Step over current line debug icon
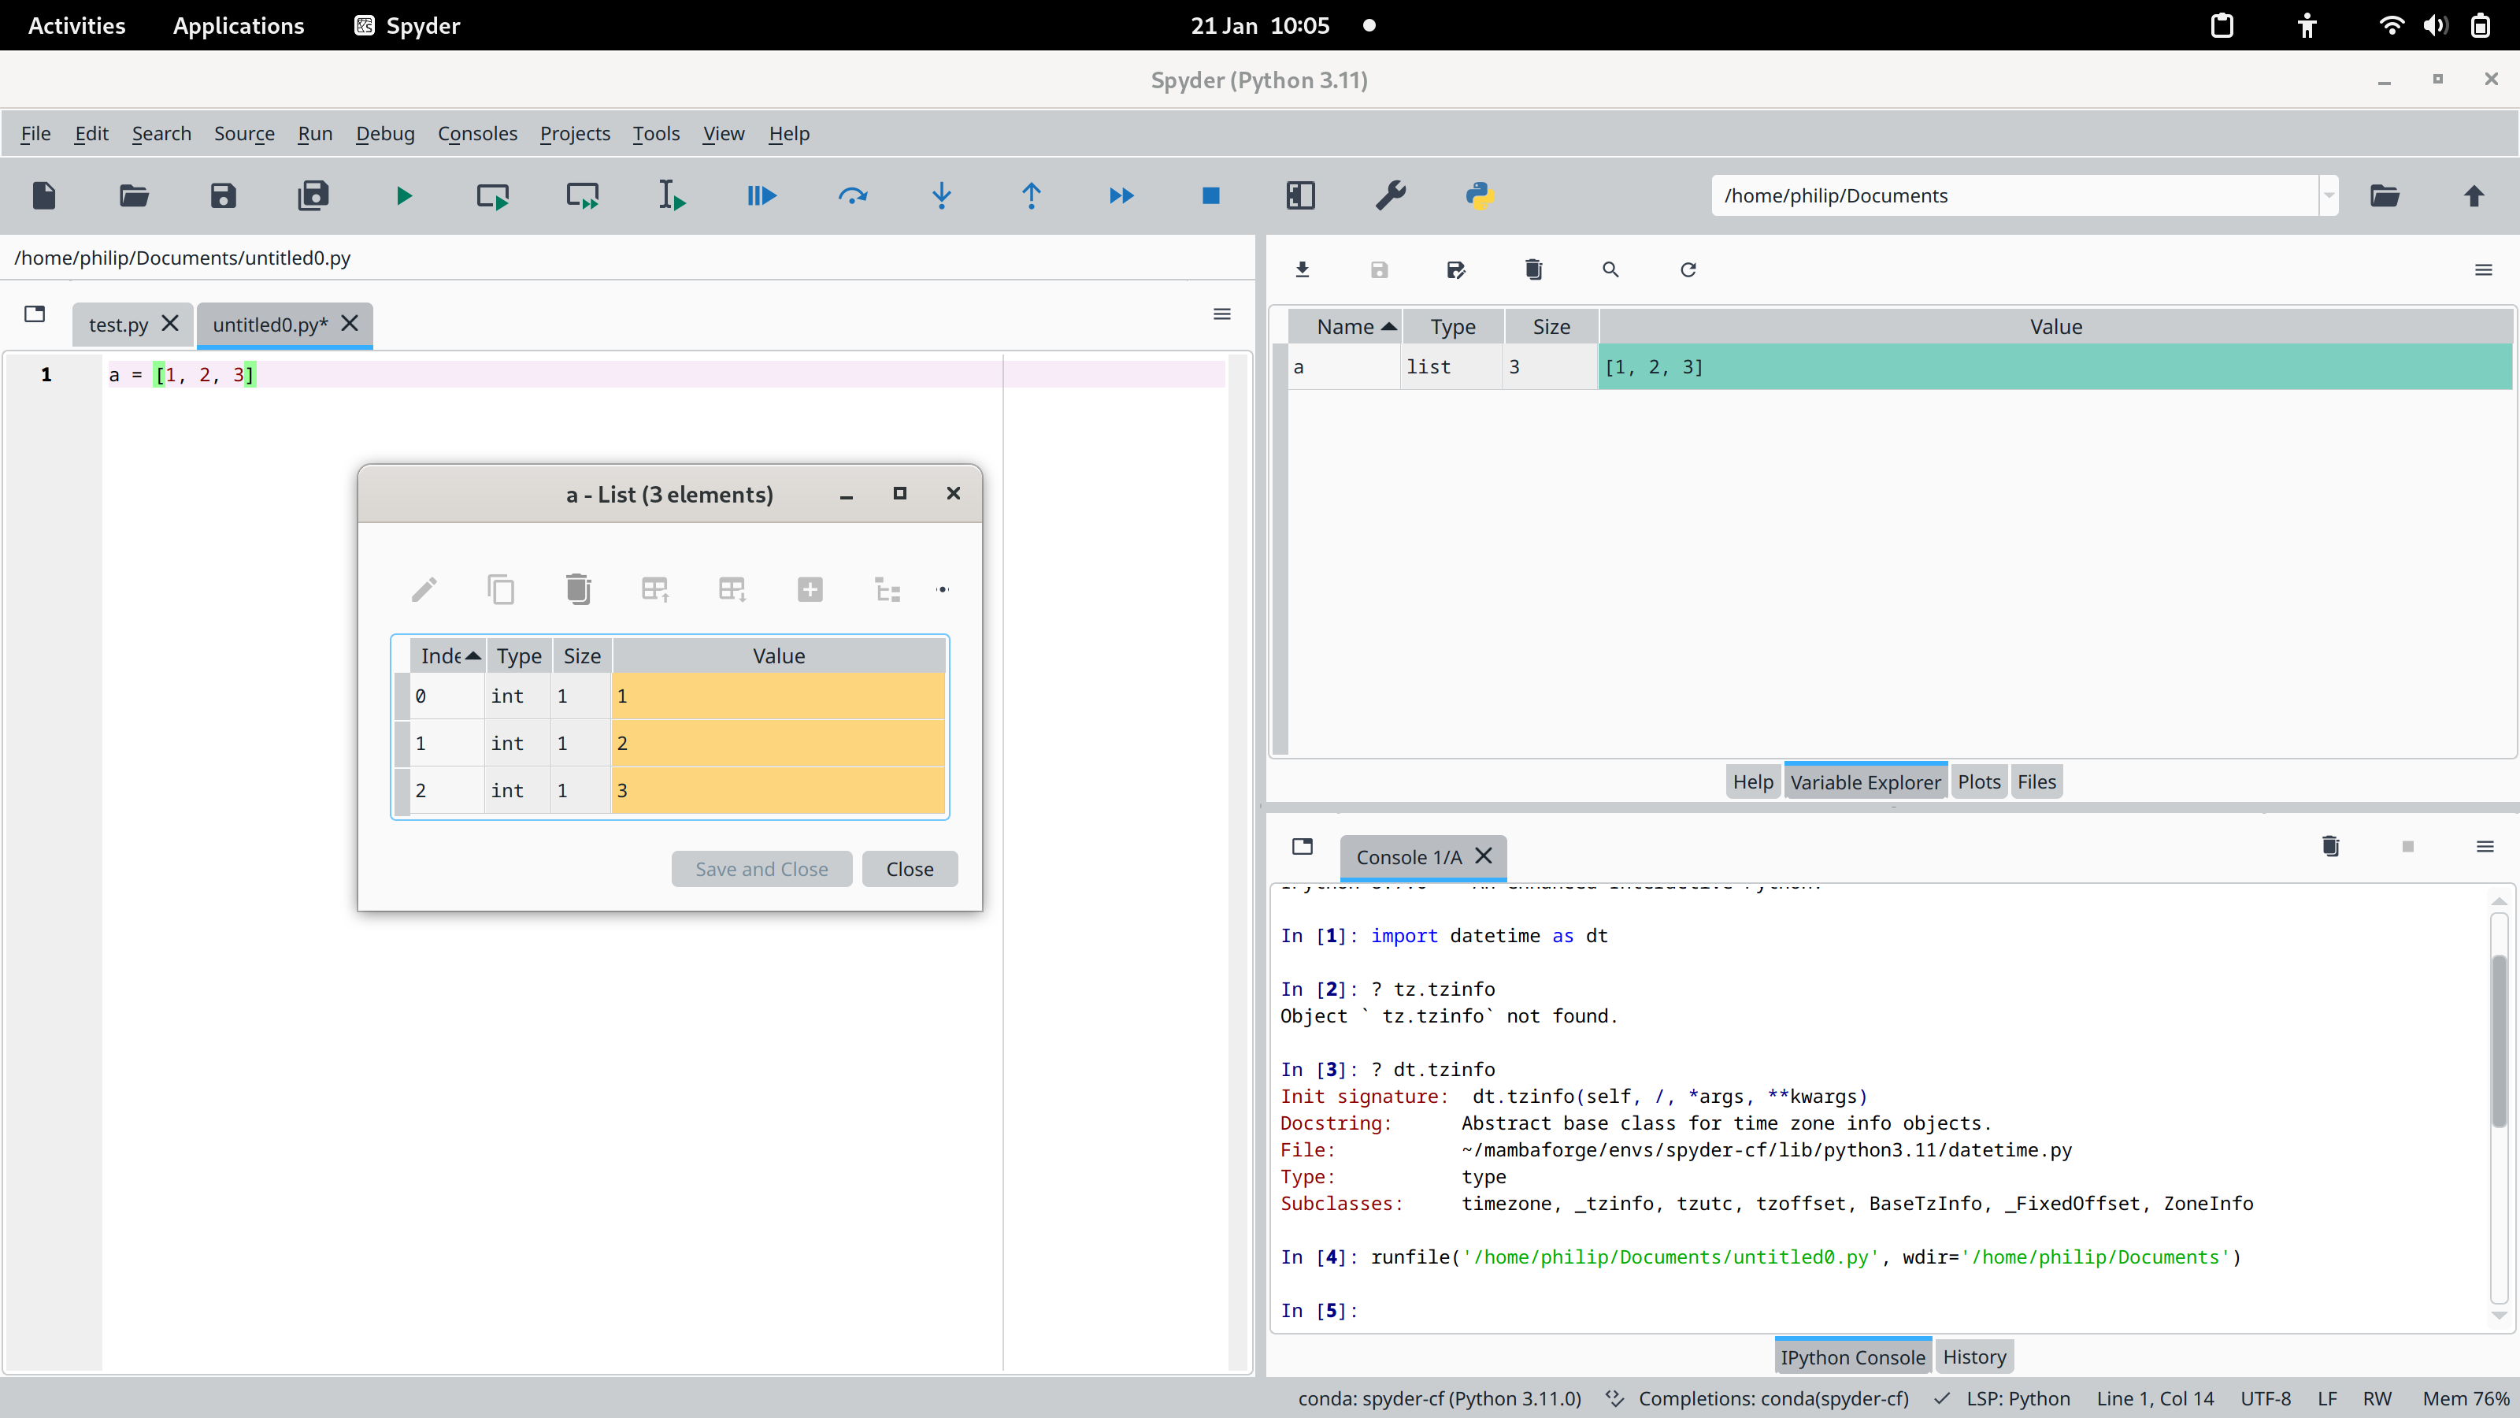The height and width of the screenshot is (1418, 2520). pos(852,195)
